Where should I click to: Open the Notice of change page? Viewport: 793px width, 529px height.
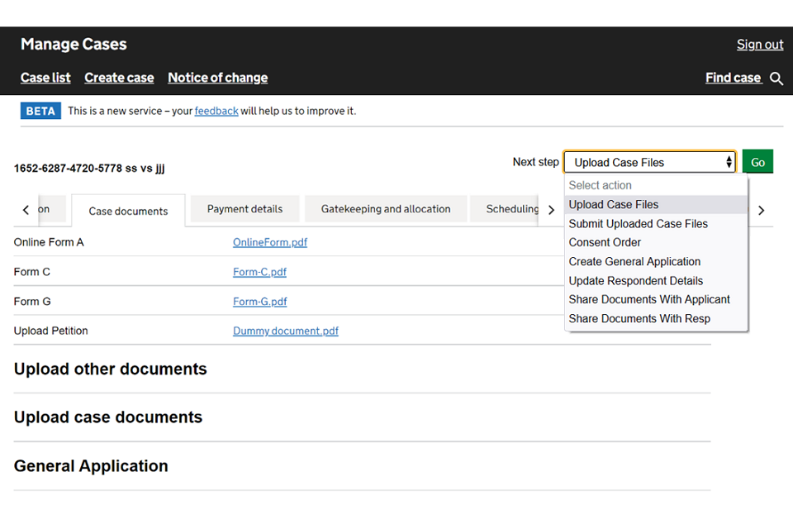(x=217, y=78)
